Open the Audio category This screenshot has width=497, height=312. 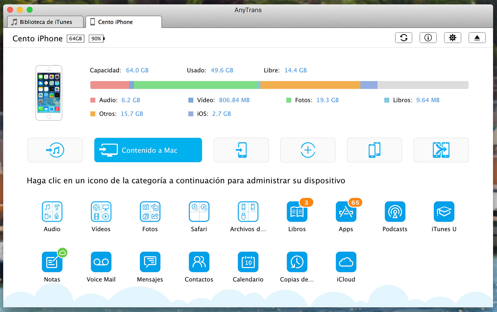coord(52,212)
